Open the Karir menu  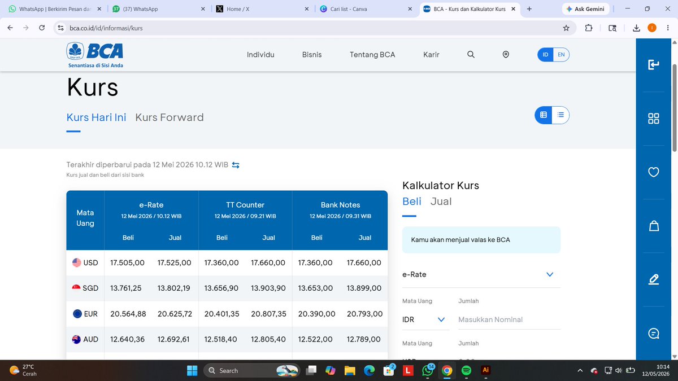point(431,55)
